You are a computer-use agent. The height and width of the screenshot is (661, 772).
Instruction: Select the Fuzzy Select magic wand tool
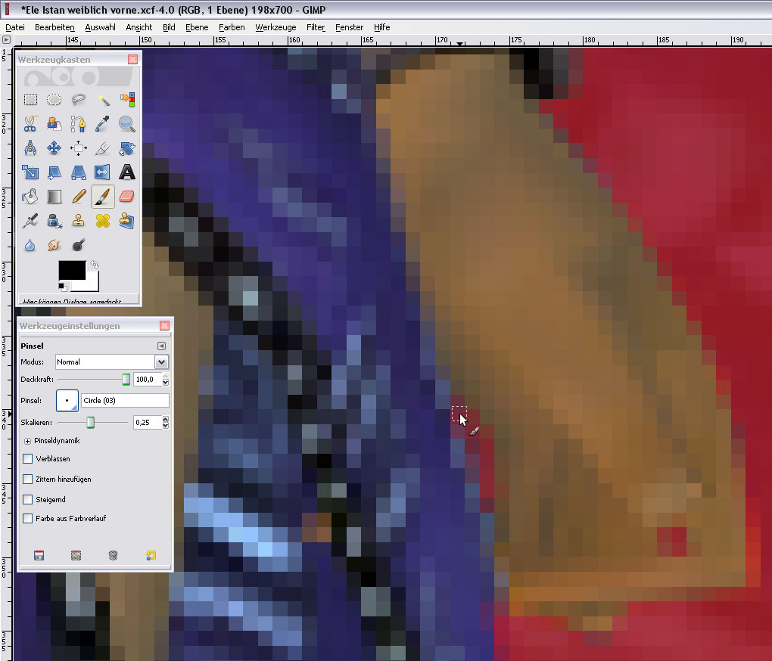(x=103, y=99)
